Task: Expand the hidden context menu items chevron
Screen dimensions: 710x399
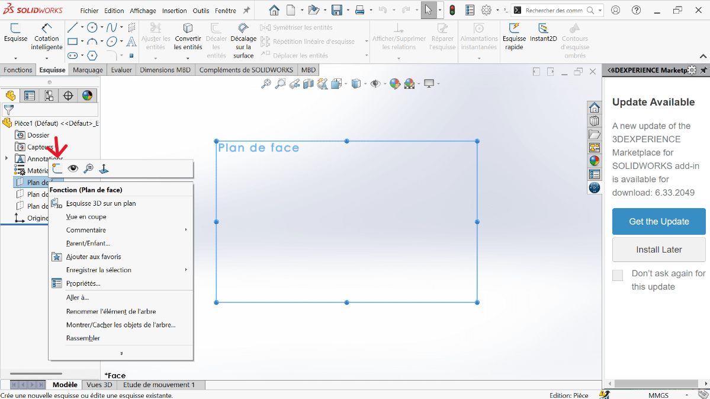Action: coord(121,353)
